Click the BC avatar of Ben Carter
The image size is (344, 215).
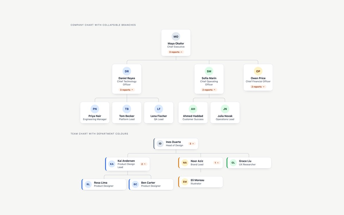(135, 184)
